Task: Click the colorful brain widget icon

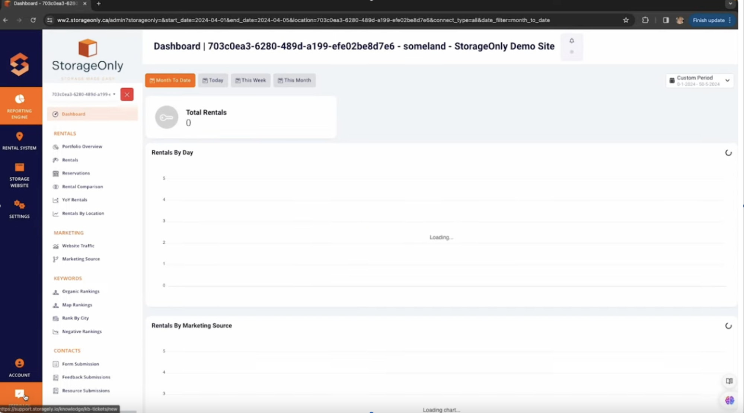Action: tap(729, 400)
